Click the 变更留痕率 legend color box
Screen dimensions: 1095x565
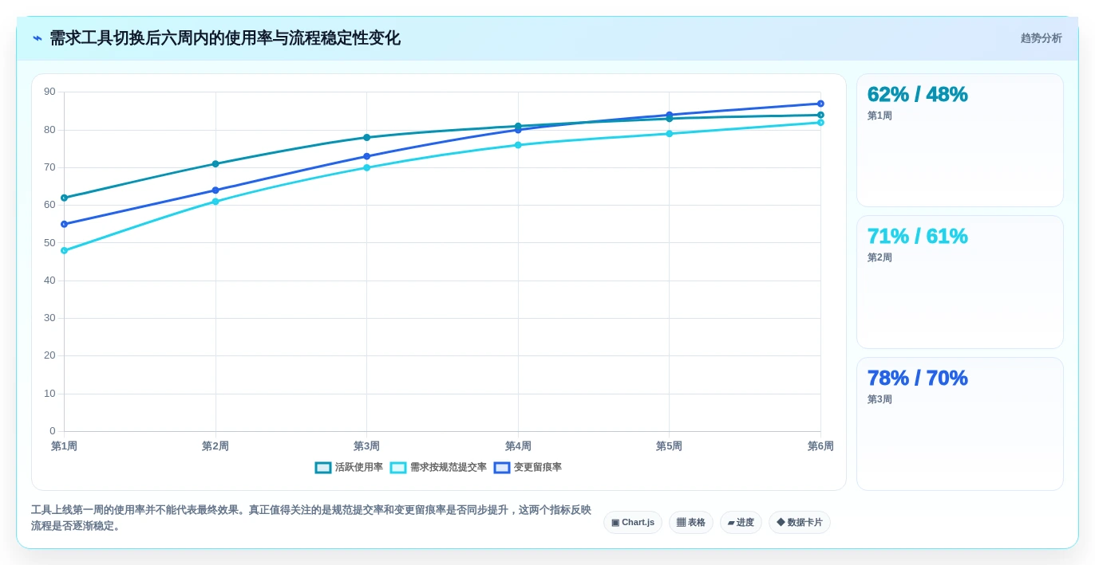[x=502, y=468]
